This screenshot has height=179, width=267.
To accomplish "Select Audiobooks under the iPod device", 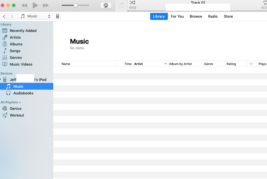I will coord(27,93).
